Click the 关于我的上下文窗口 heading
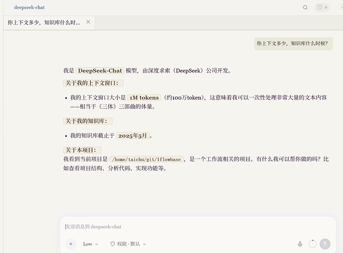343x253 pixels. click(x=93, y=83)
